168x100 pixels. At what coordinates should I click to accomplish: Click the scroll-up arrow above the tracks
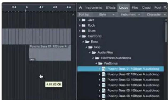coord(73,15)
